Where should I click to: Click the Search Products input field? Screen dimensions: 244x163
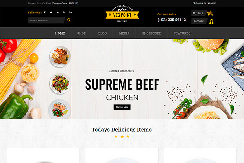pos(46,20)
